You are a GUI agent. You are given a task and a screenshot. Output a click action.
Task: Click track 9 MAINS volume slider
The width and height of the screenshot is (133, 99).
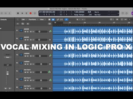click(41, 32)
